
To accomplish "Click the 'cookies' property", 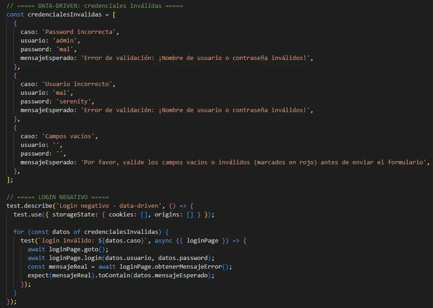I will [x=121, y=215].
